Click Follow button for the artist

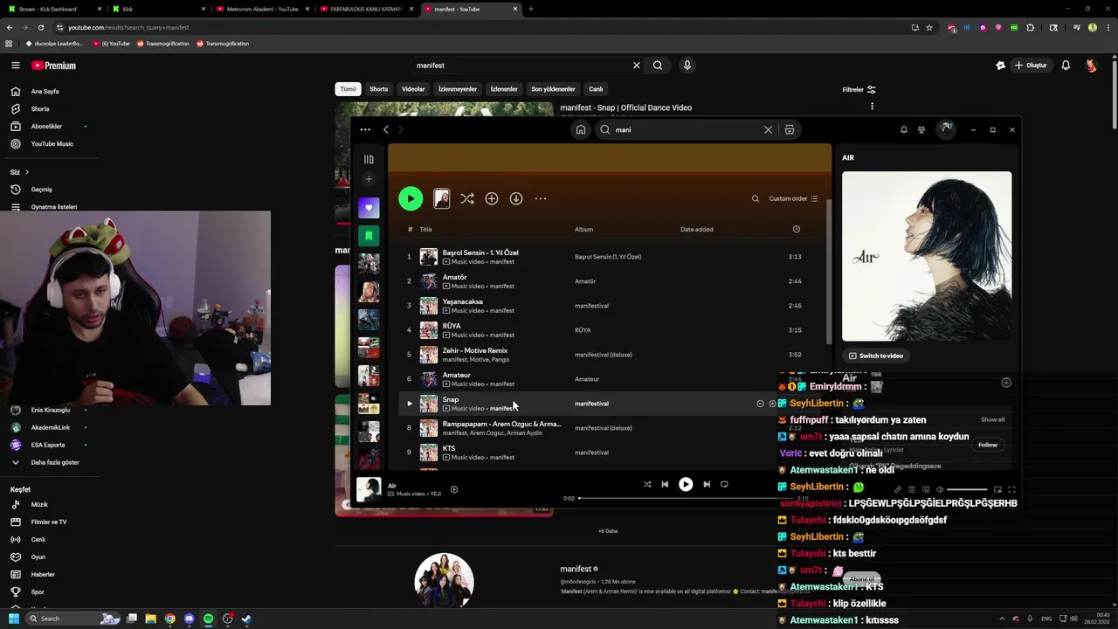(988, 445)
